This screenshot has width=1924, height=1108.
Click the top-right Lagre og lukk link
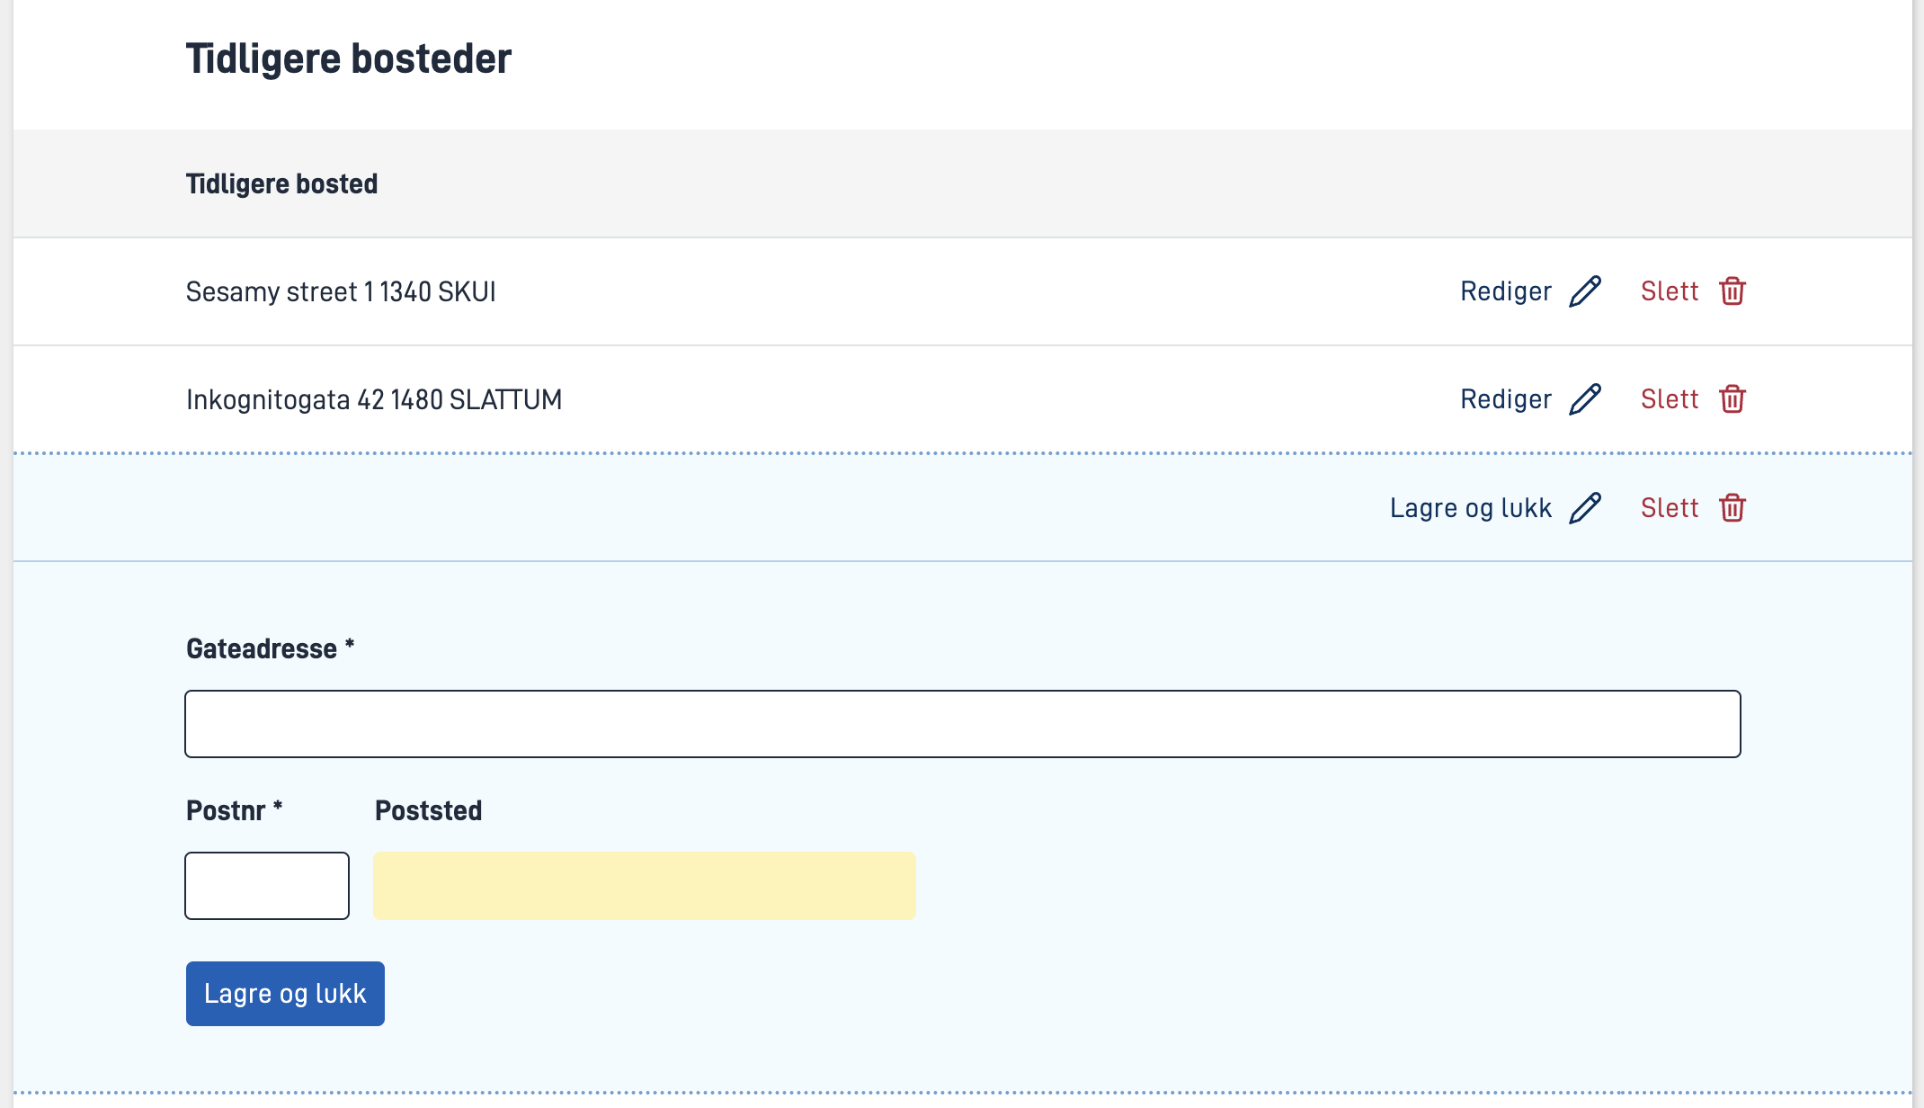coord(1471,508)
